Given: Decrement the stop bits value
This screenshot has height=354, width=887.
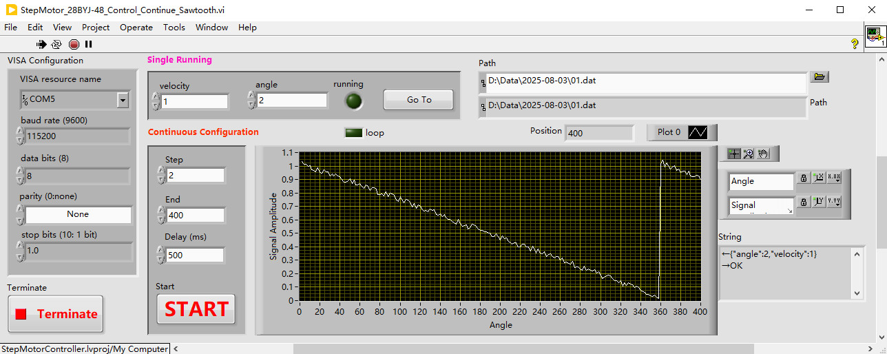Looking at the screenshot, I should pos(20,257).
